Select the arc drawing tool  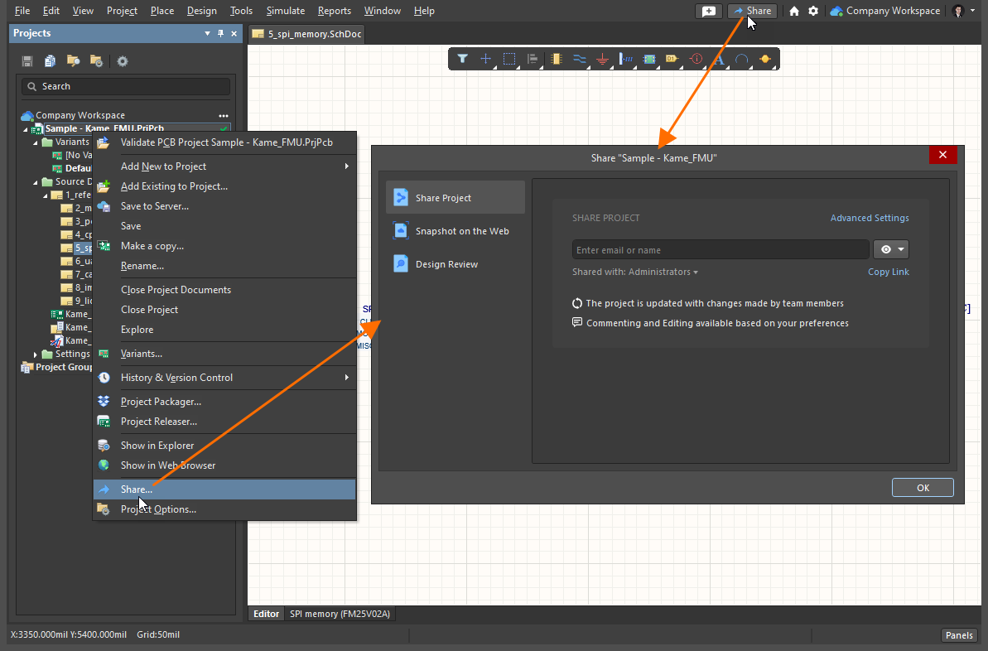click(x=742, y=60)
